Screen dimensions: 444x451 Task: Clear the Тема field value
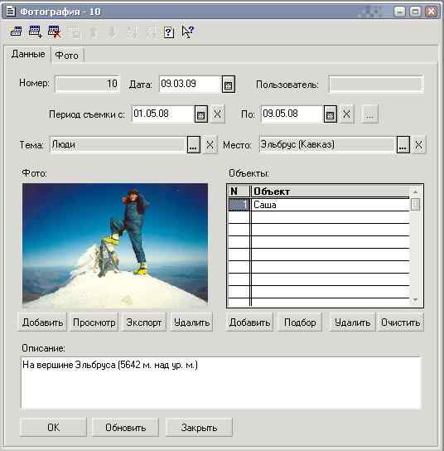click(210, 145)
